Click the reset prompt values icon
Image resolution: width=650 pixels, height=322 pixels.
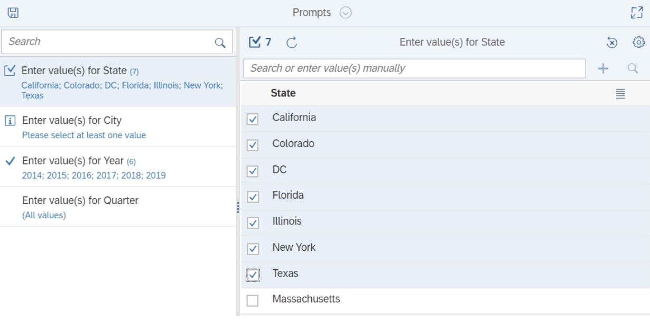click(x=612, y=42)
